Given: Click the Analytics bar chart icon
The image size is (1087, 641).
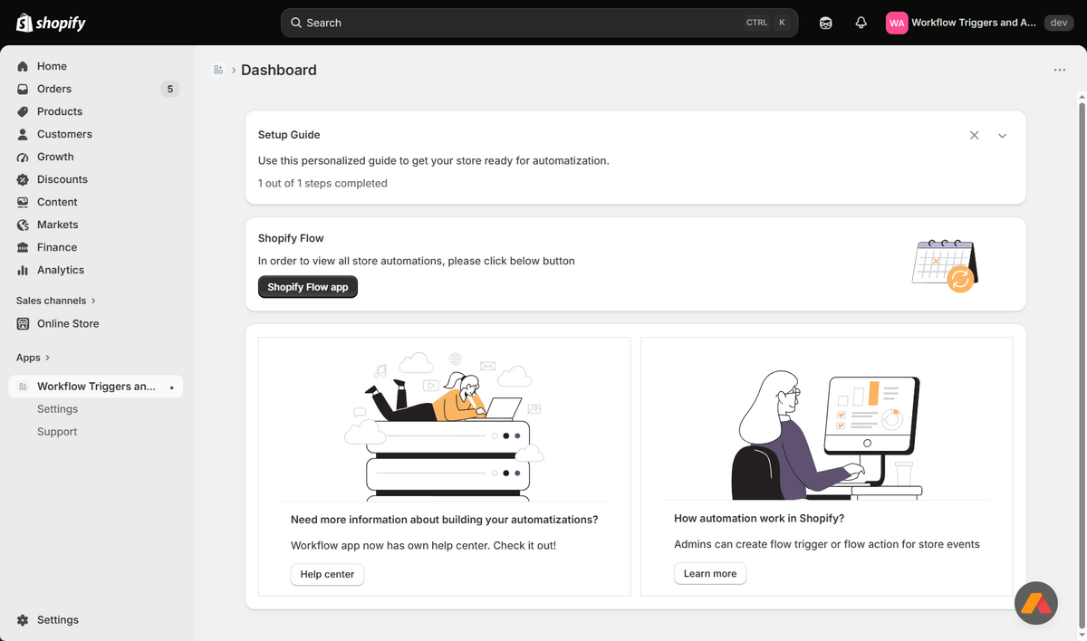Looking at the screenshot, I should 23,270.
